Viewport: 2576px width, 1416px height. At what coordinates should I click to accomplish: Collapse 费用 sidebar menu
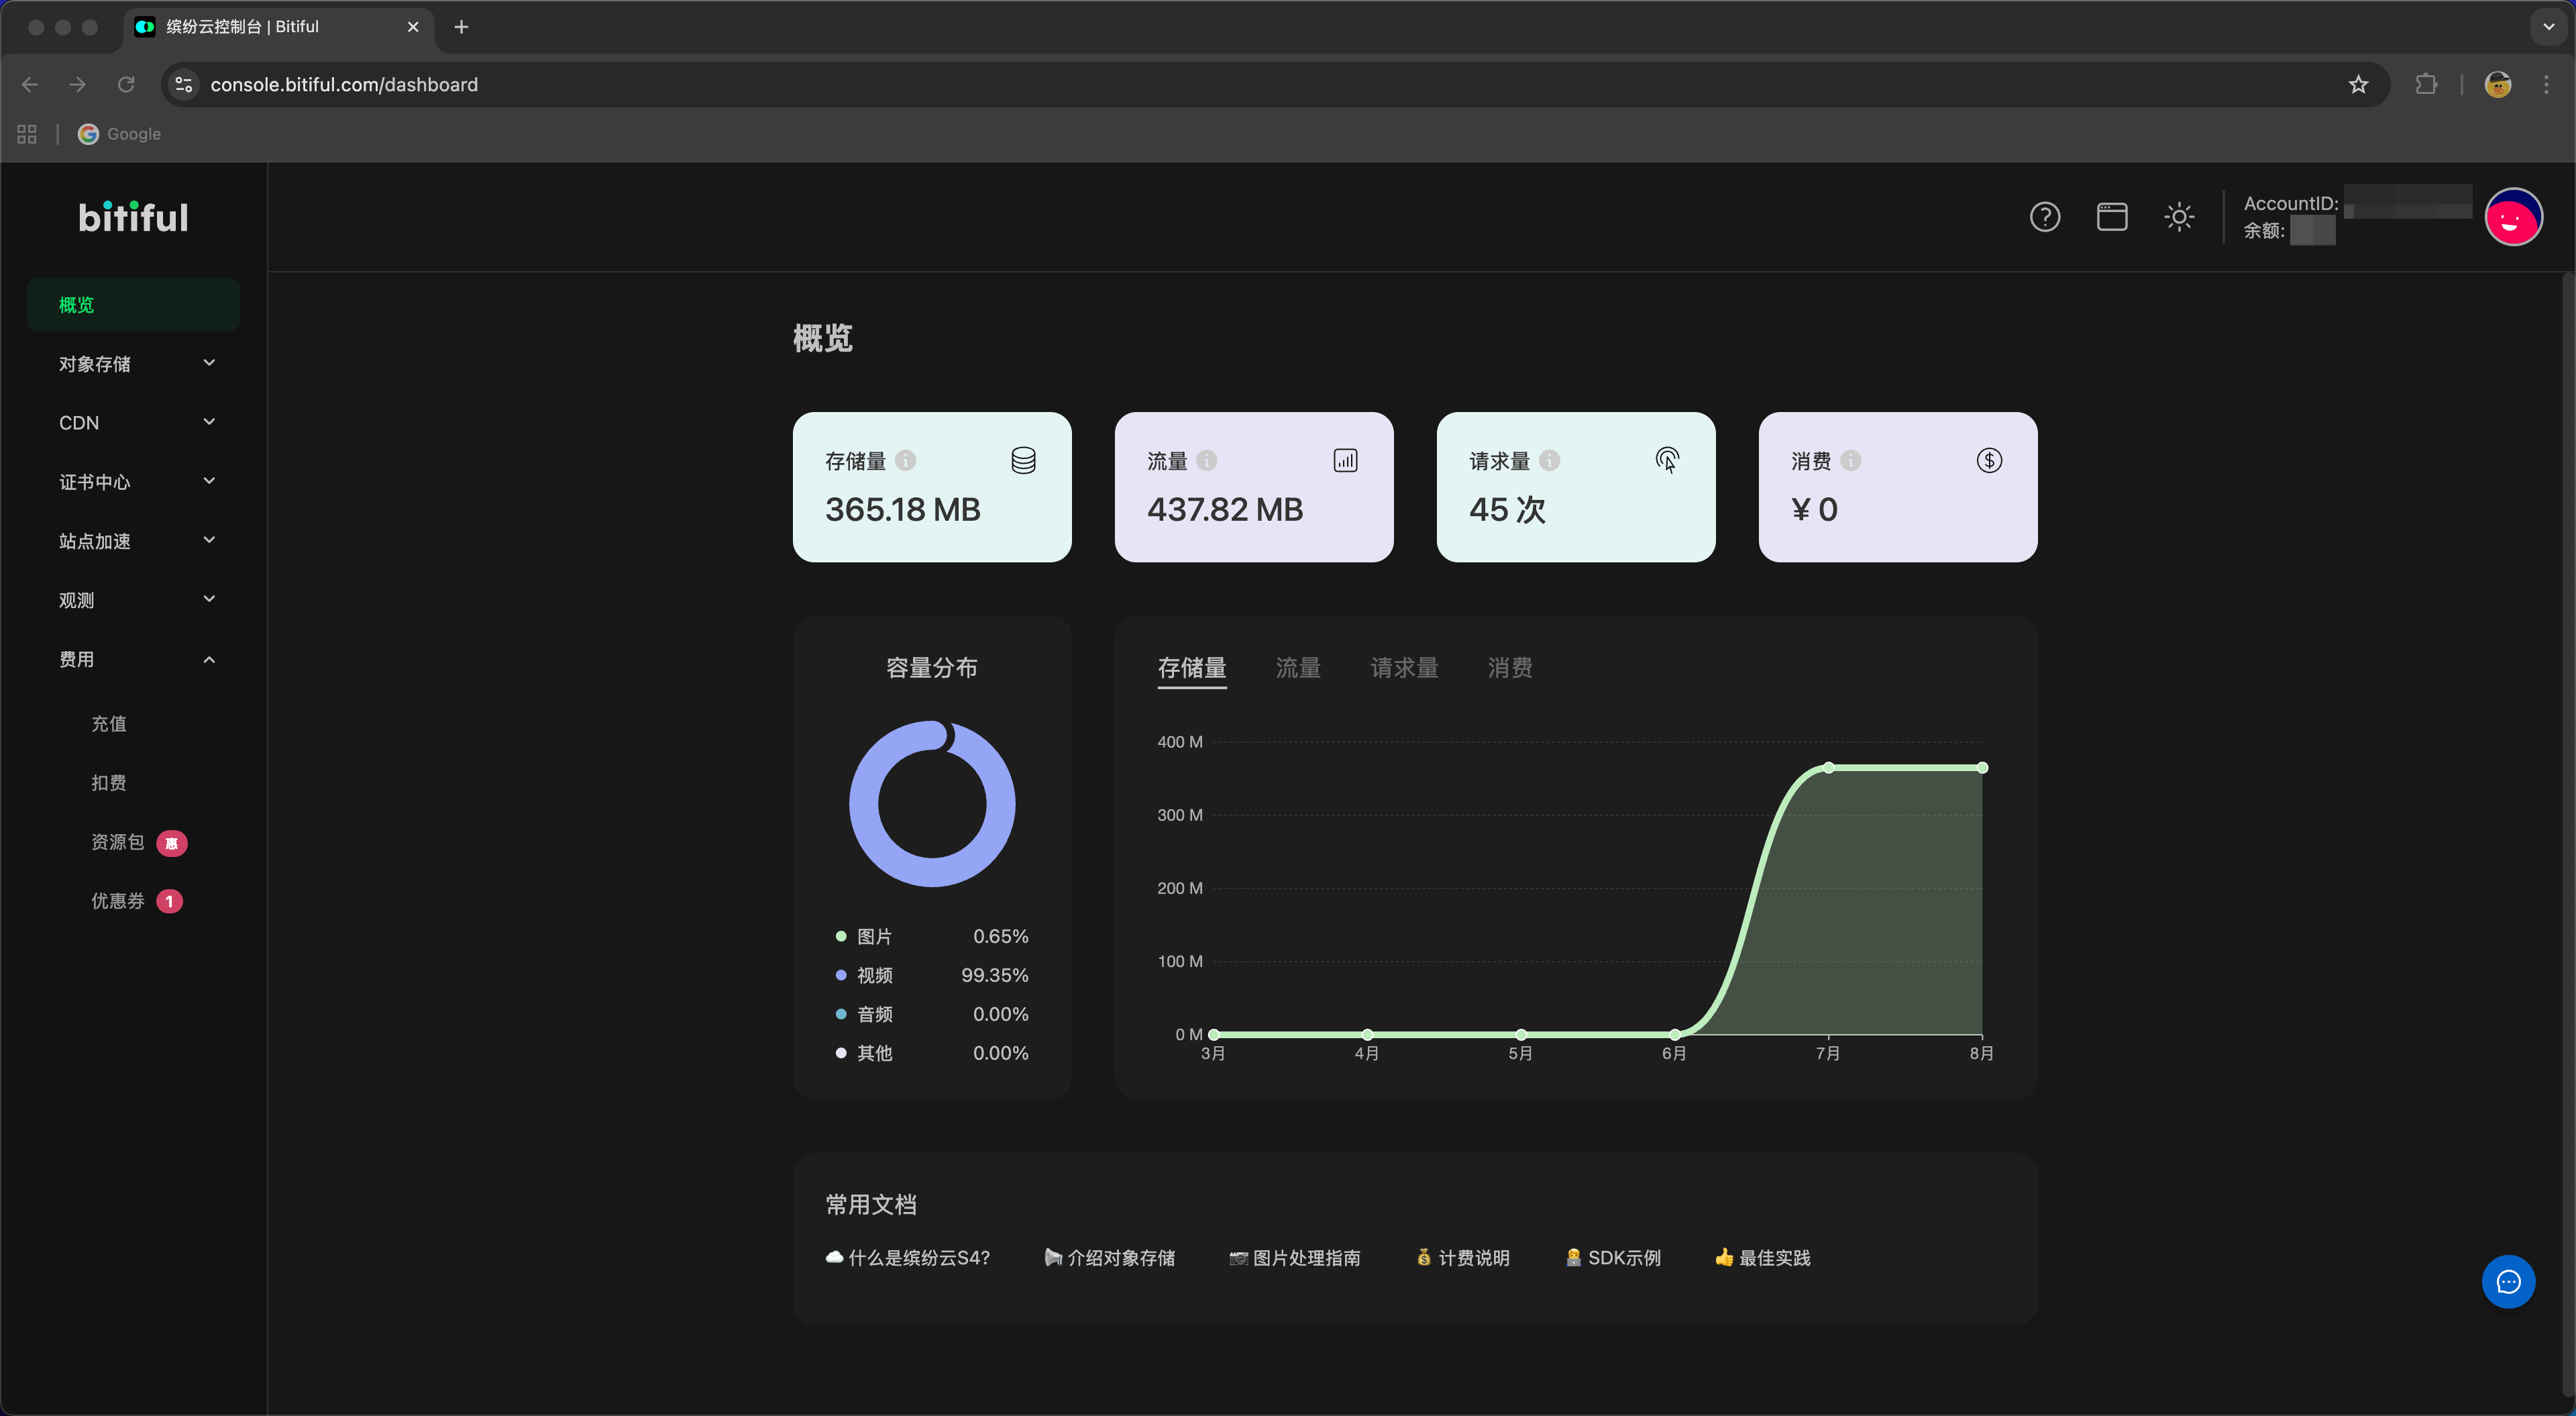pyautogui.click(x=133, y=660)
